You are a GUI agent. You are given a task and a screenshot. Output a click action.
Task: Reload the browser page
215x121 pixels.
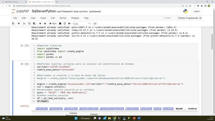click(10, 6)
